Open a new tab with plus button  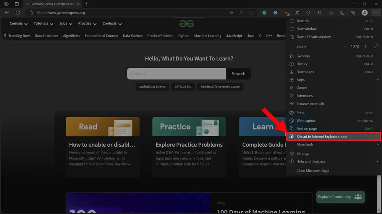pos(86,4)
